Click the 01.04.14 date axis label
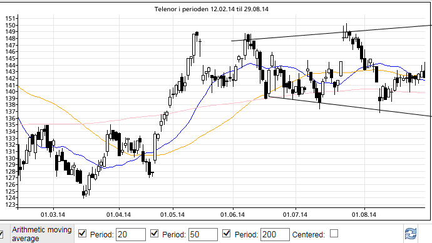432x243 pixels. pyautogui.click(x=118, y=215)
